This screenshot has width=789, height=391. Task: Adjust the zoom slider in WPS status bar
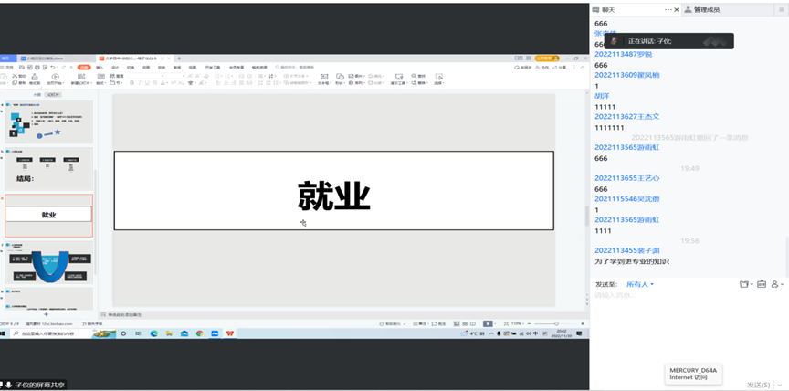click(x=556, y=323)
